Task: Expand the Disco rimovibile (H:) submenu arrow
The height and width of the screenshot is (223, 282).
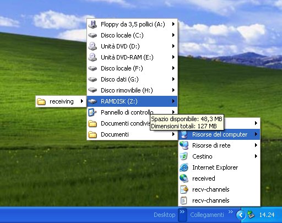Action: (173, 90)
